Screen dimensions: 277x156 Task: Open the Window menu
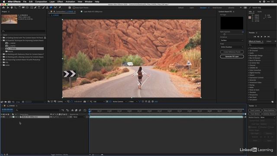click(88, 2)
